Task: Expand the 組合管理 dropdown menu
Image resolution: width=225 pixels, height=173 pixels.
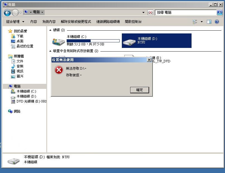Action: point(15,22)
